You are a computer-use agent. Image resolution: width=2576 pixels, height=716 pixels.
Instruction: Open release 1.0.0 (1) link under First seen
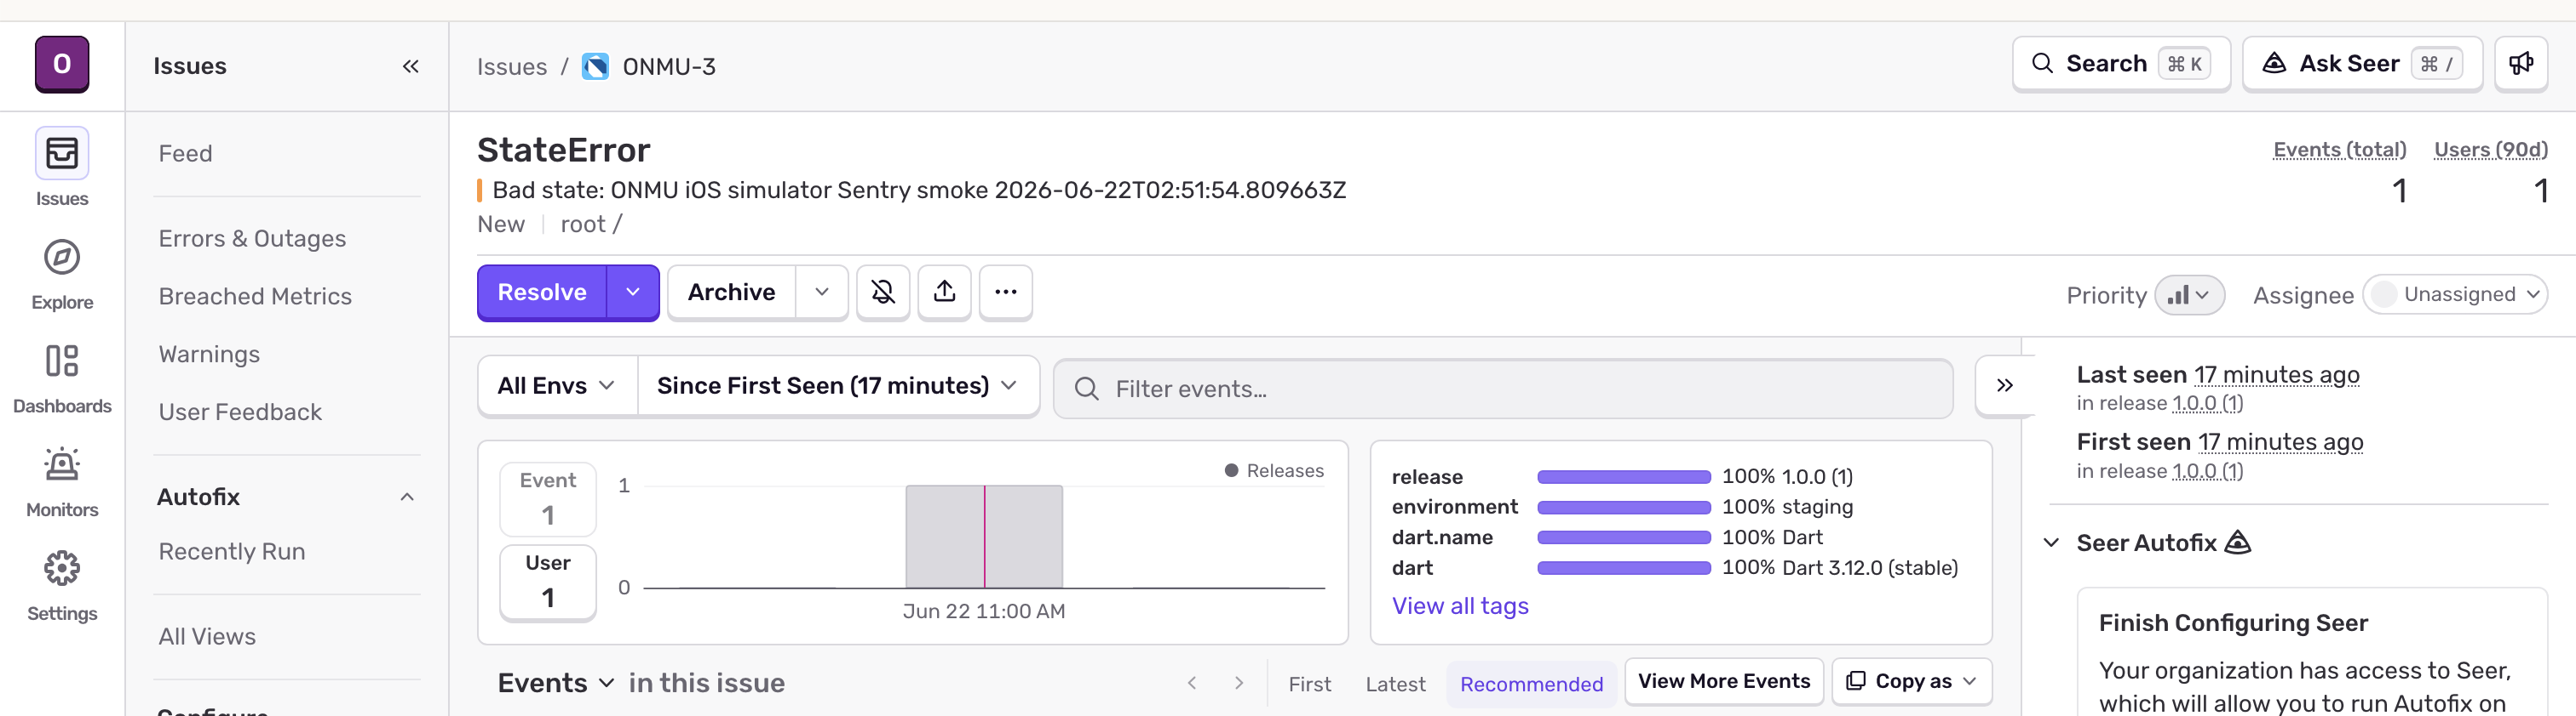2207,471
